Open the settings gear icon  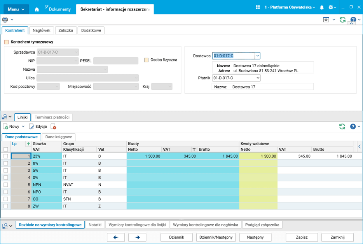(331, 7)
